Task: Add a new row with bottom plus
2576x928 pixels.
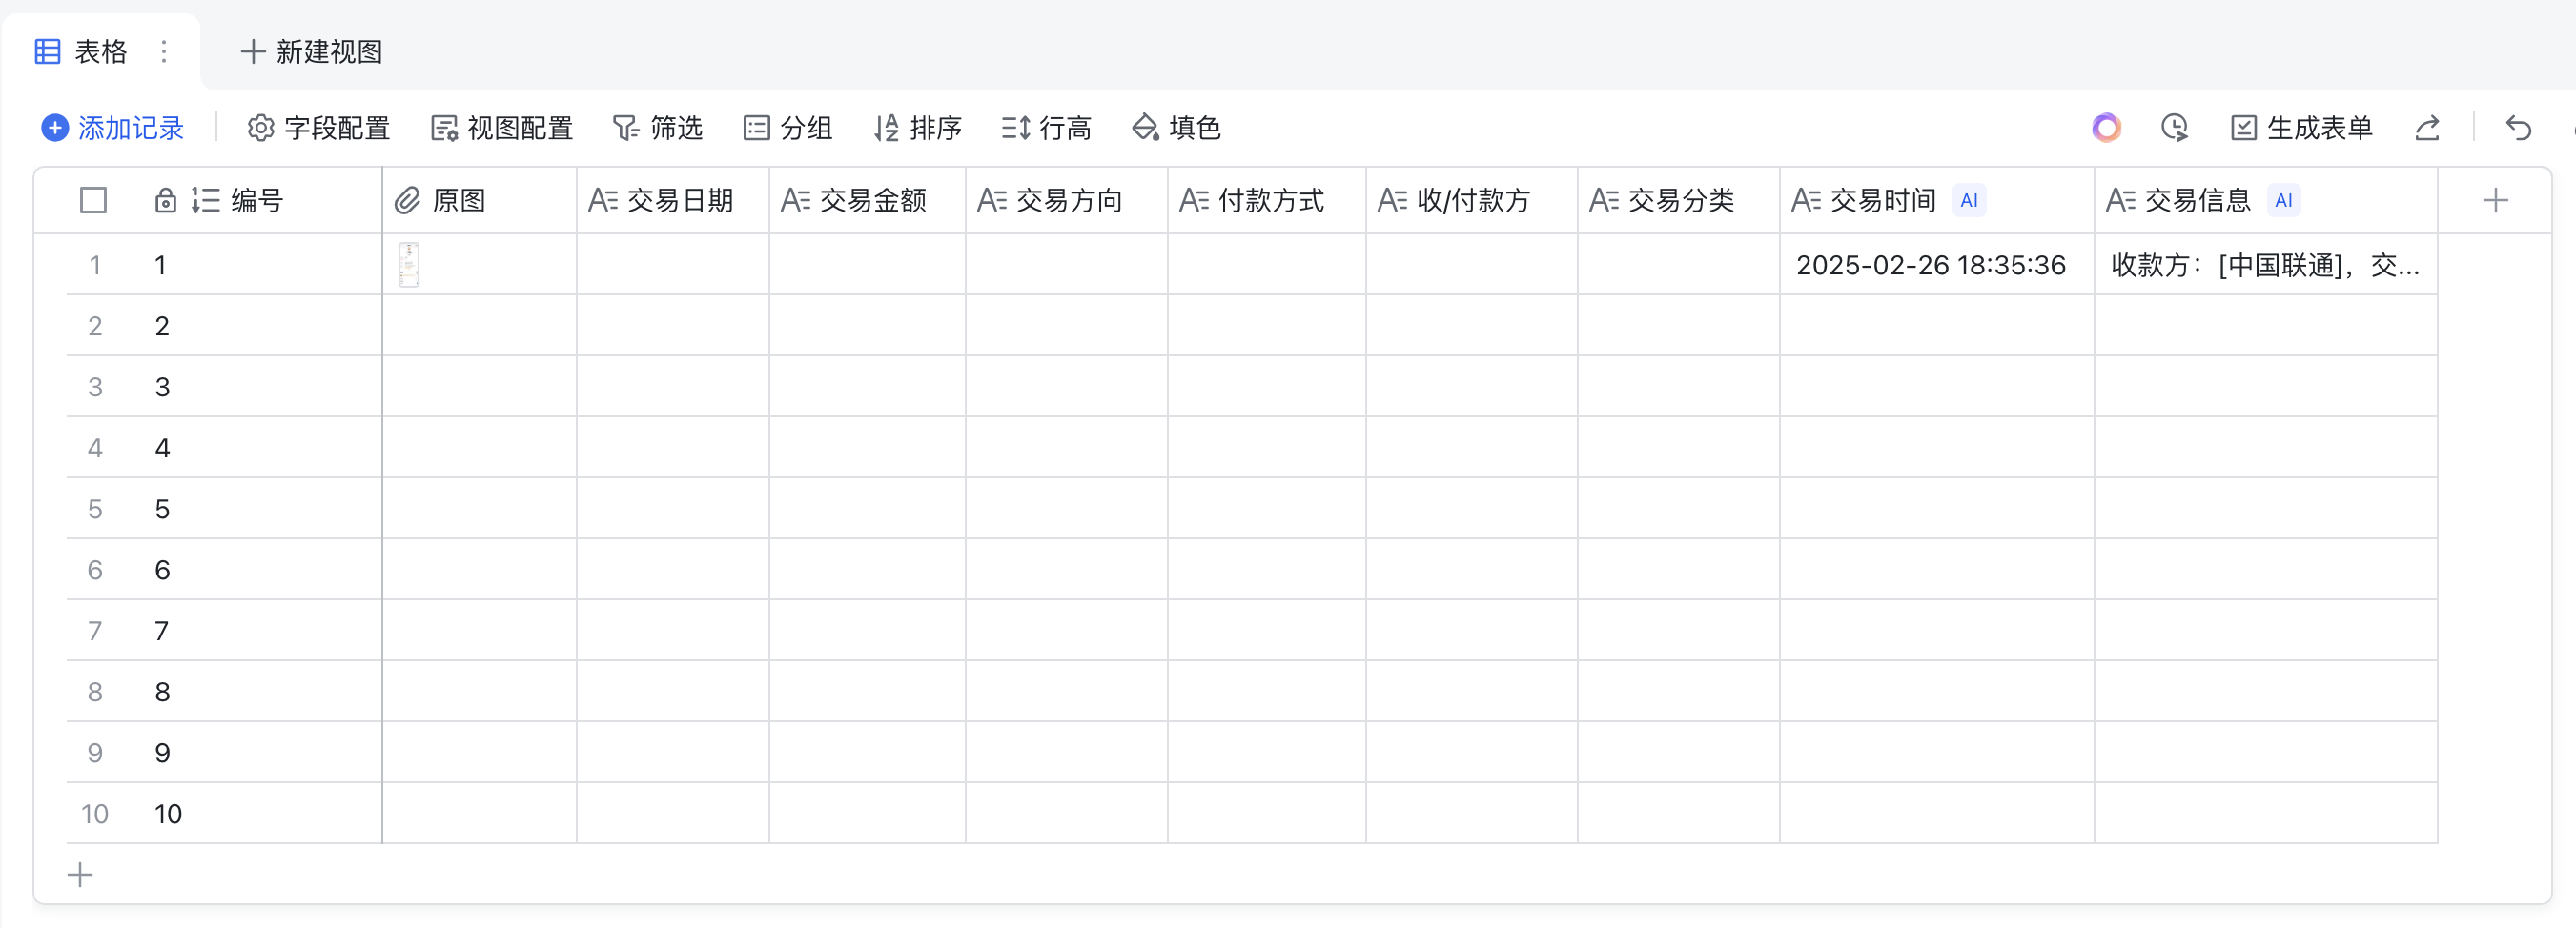Action: (80, 875)
